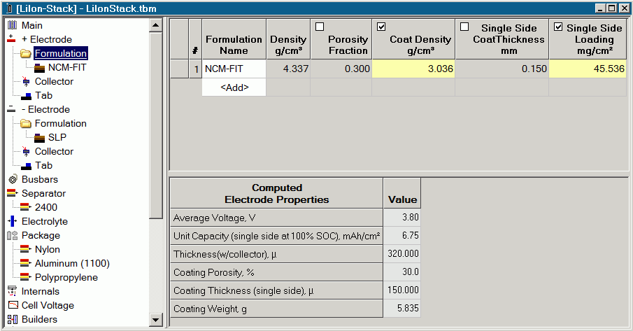
Task: Select the Package icon in tree
Action: tap(12, 235)
